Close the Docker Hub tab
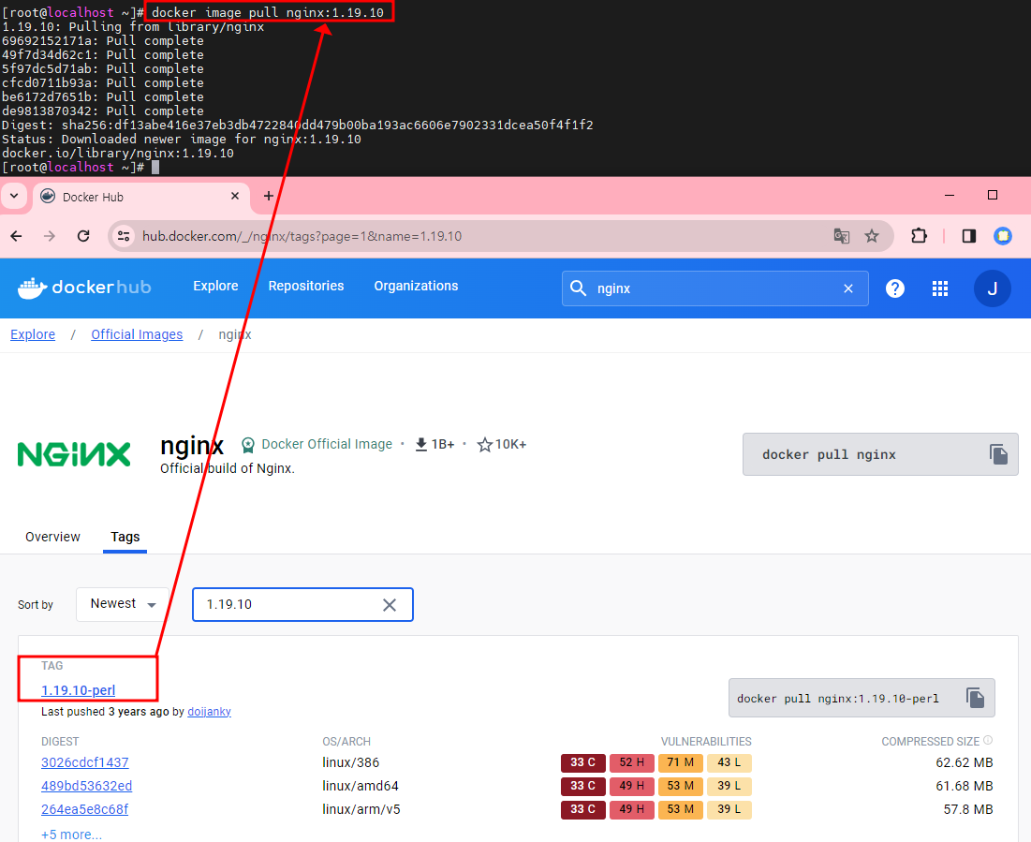Screen dimensions: 1031x842 pyautogui.click(x=235, y=196)
